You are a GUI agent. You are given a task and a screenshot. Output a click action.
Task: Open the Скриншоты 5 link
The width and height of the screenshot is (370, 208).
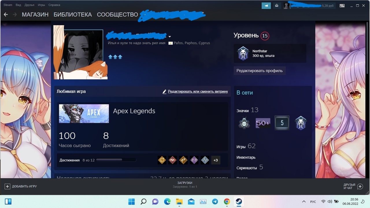click(x=250, y=167)
